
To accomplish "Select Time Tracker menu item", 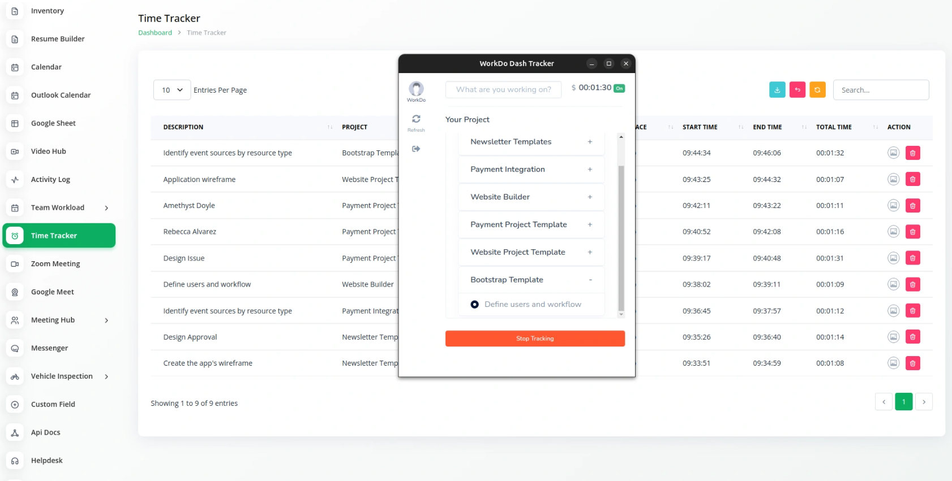I will (x=59, y=236).
